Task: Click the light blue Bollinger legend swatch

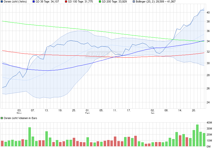Action: (x=134, y=2)
